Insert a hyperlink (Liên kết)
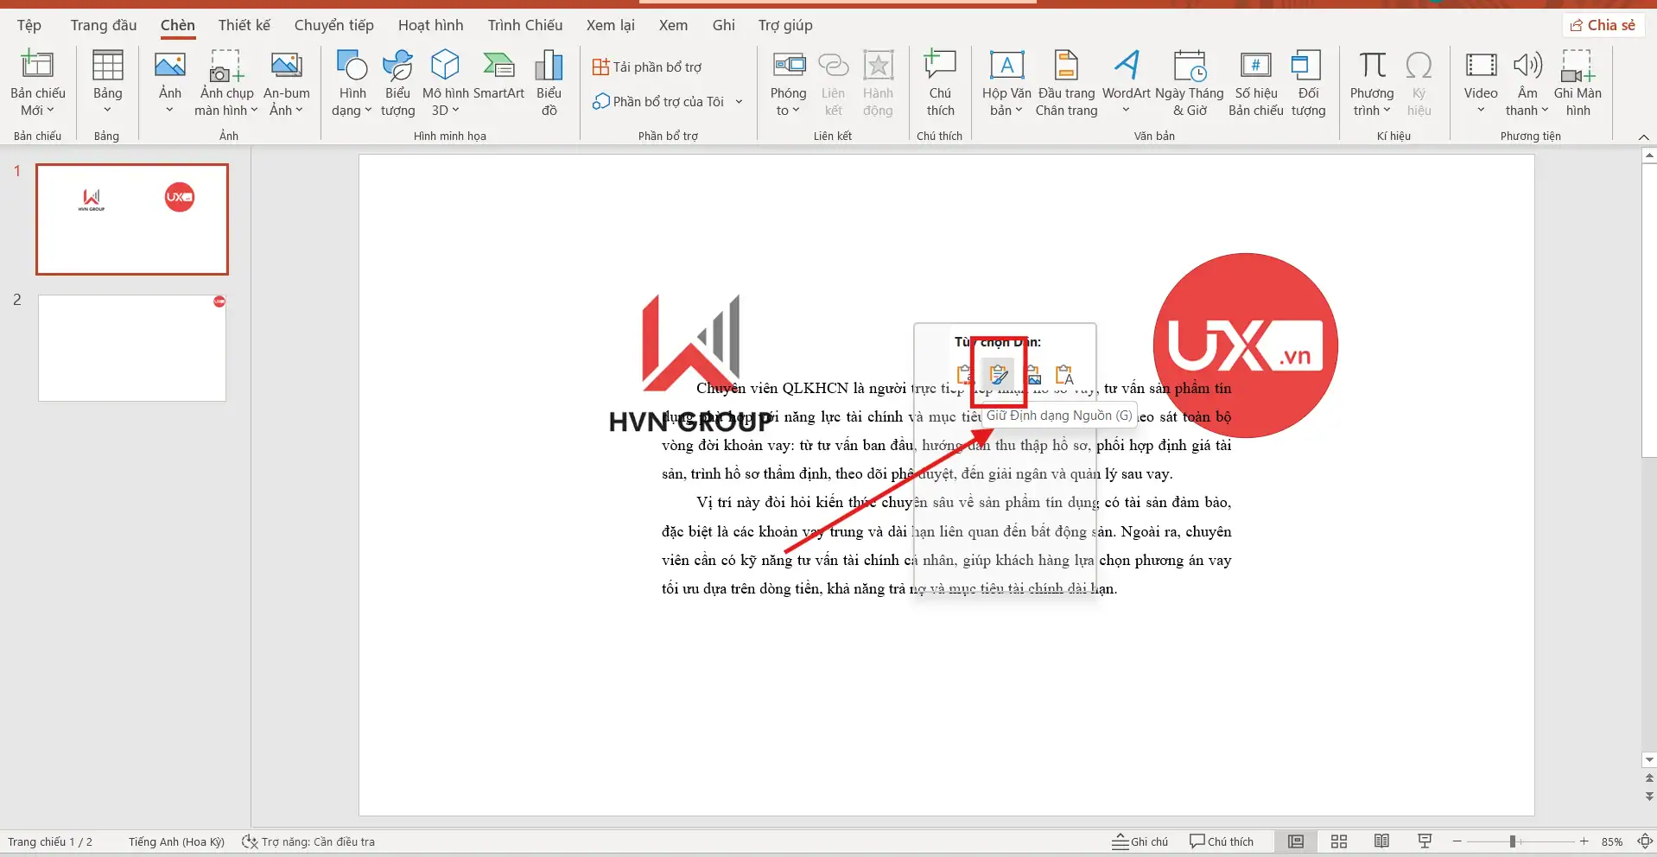This screenshot has height=857, width=1657. pyautogui.click(x=833, y=82)
